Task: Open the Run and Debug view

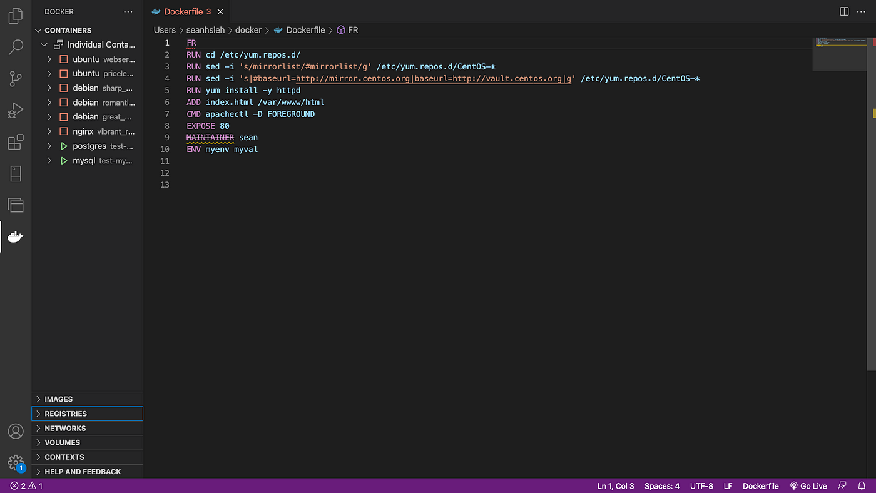Action: pyautogui.click(x=15, y=110)
